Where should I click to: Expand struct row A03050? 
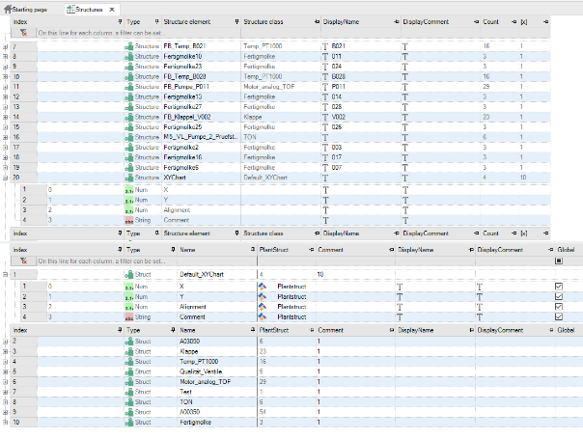[5, 342]
